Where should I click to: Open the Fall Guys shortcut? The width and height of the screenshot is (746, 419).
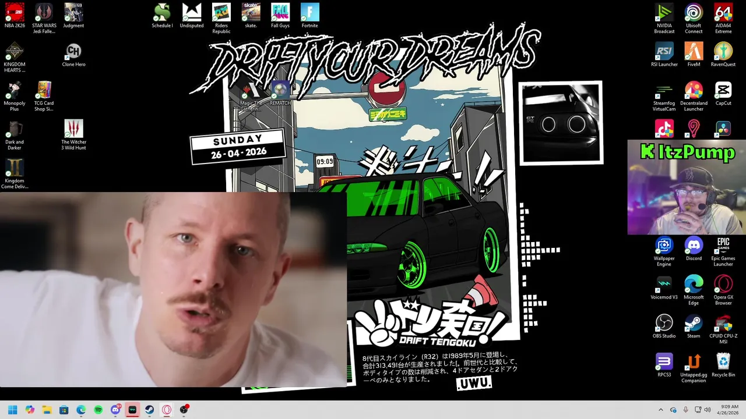280,16
